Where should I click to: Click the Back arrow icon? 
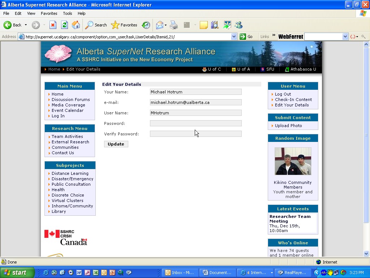tap(8, 25)
